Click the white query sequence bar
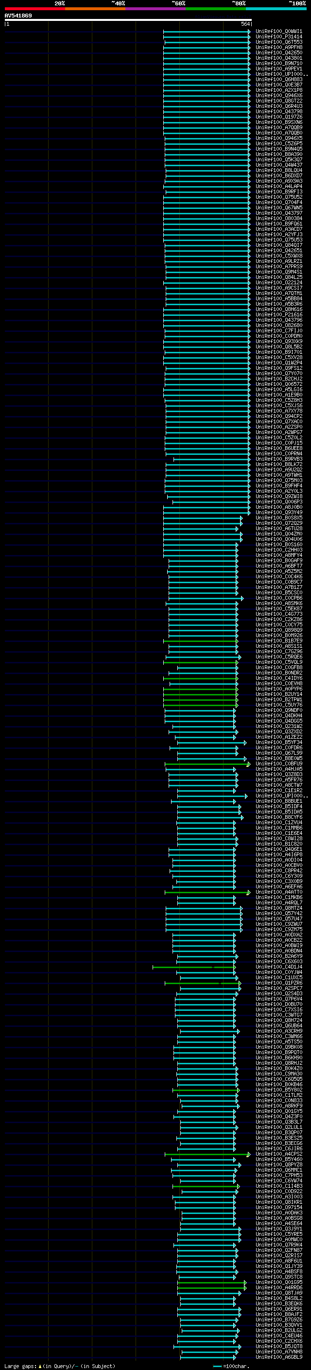This screenshot has width=311, height=1370. click(x=128, y=19)
